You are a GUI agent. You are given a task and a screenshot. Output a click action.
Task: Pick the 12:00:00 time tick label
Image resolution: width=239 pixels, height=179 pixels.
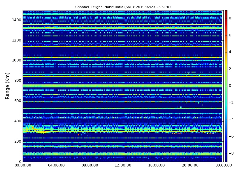tap(123, 166)
